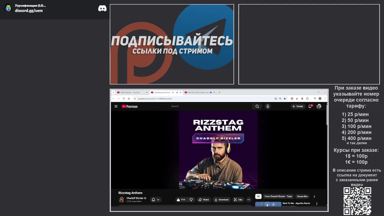Open more actions ellipsis below video
Viewport: 384px width, 216px height.
click(x=248, y=199)
